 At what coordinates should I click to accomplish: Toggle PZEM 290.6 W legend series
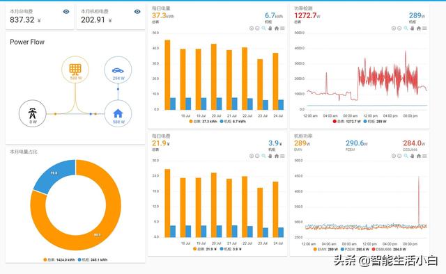355,249
